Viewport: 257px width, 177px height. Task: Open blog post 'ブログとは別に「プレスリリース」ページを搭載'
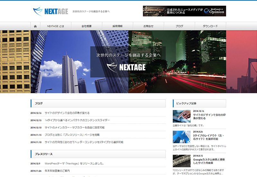pyautogui.click(x=72, y=135)
